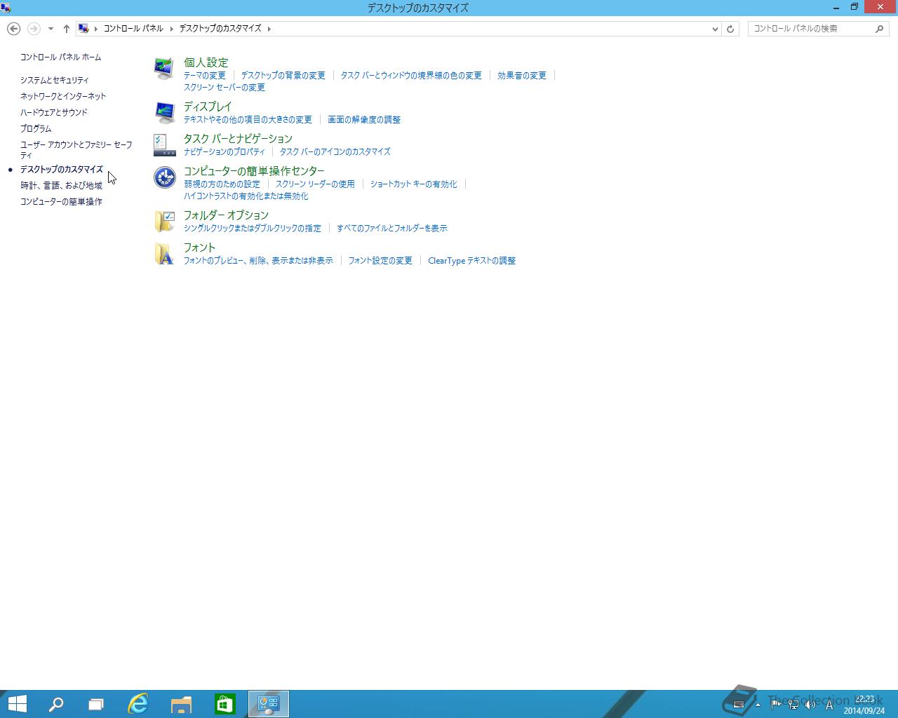
Task: Click 画面の解像度の調整 link
Action: coord(364,120)
